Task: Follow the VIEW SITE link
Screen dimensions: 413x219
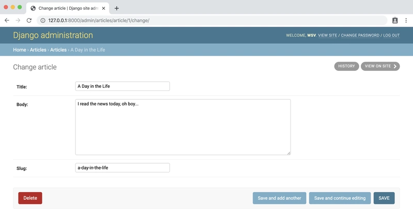Action: pyautogui.click(x=327, y=35)
